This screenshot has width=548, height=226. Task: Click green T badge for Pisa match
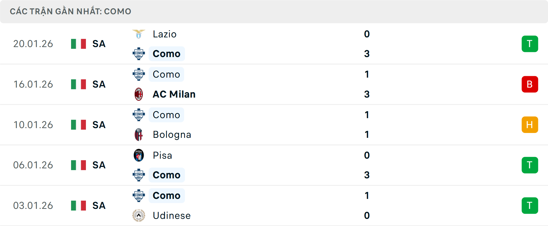tap(530, 165)
